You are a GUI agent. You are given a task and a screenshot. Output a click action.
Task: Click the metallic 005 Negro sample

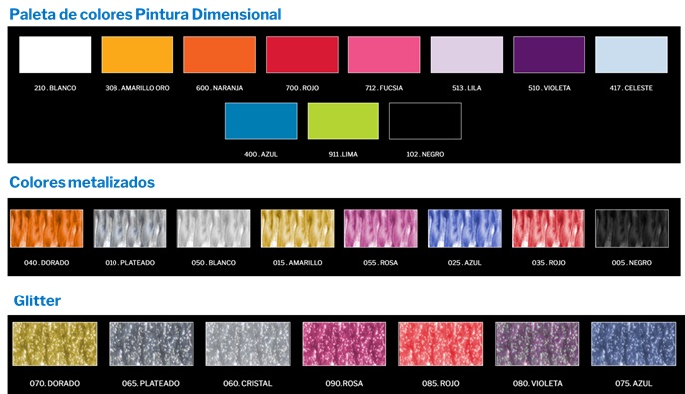632,228
